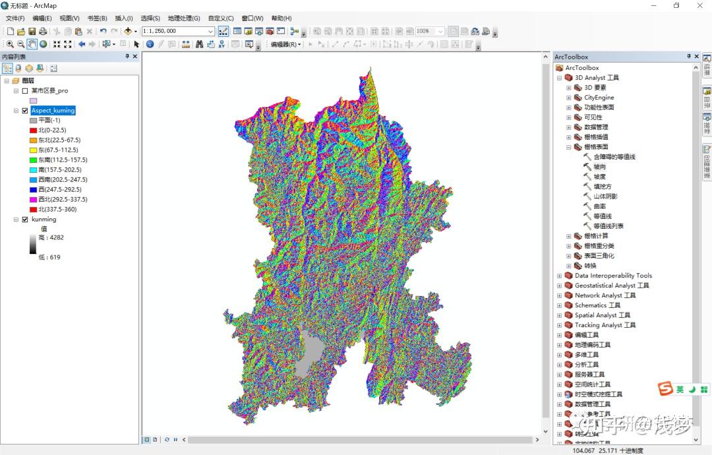
Task: Select the Pan tool
Action: click(x=31, y=44)
